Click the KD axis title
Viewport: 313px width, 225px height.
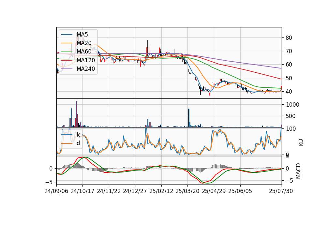point(301,142)
